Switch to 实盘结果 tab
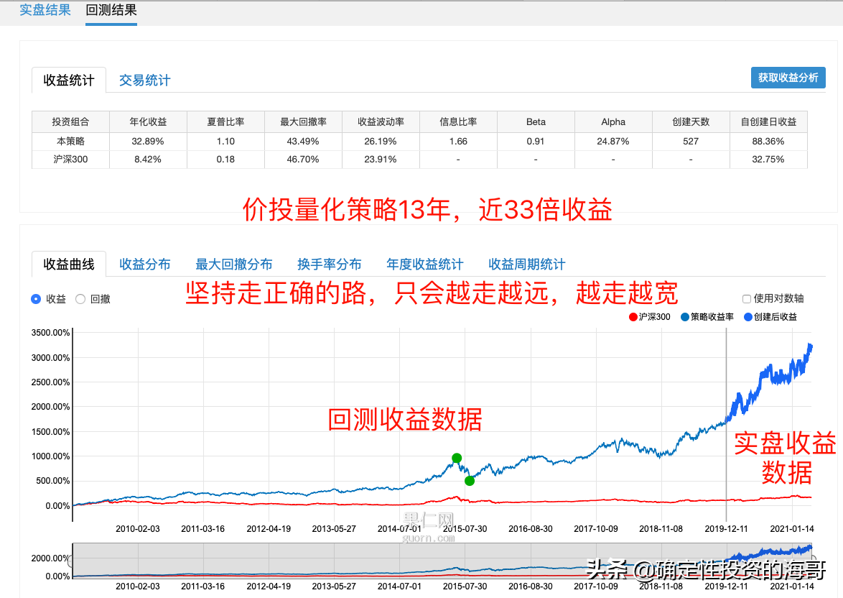 point(45,9)
